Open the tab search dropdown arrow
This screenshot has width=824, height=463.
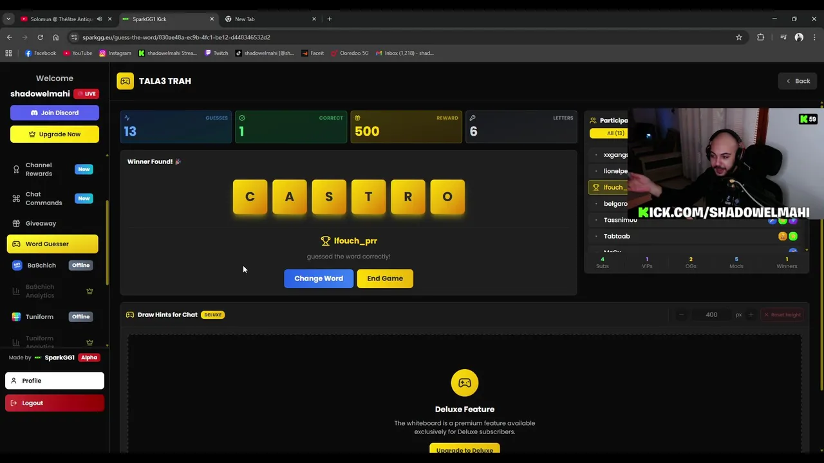tap(8, 19)
